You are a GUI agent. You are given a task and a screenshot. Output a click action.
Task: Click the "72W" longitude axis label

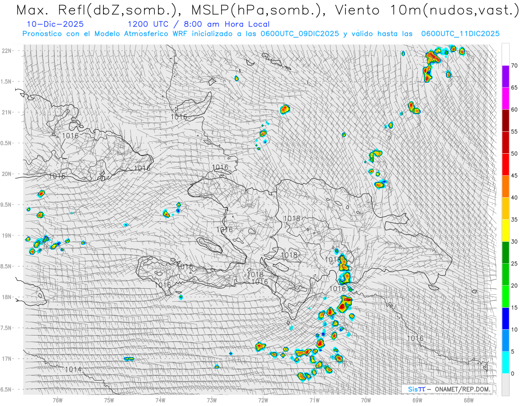[x=263, y=400]
